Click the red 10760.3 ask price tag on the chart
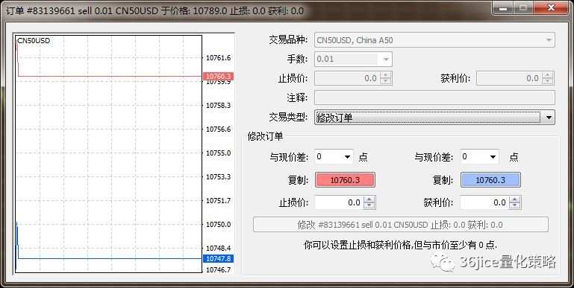 point(218,77)
